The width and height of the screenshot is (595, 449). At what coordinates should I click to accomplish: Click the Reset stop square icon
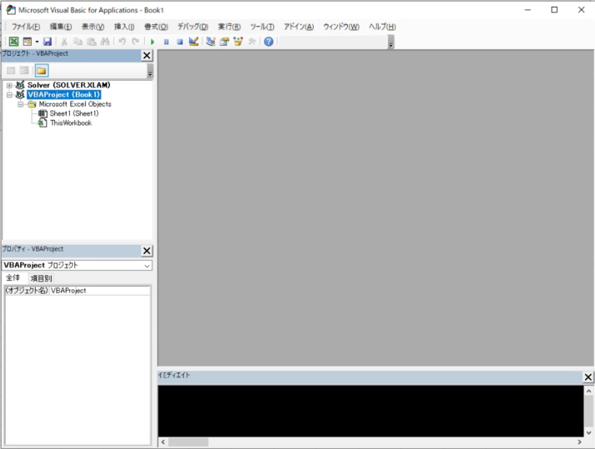pyautogui.click(x=179, y=41)
